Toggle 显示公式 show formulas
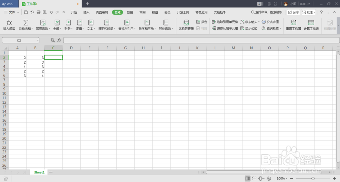Image resolution: width=340 pixels, height=182 pixels. (x=249, y=29)
